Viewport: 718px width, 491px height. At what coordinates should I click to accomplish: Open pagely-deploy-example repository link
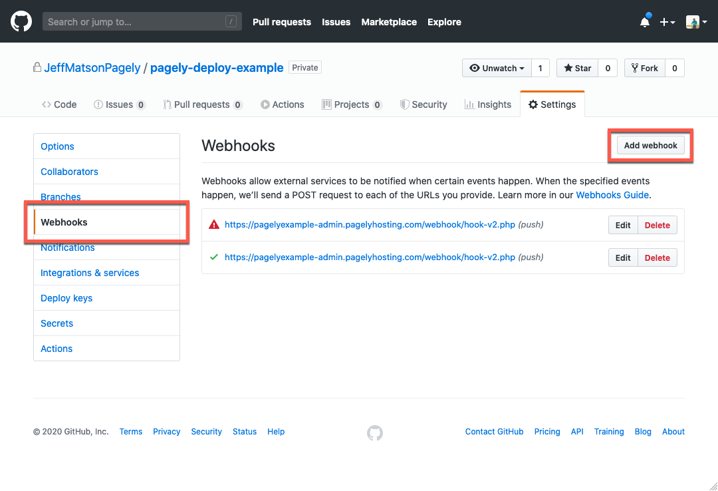(217, 68)
